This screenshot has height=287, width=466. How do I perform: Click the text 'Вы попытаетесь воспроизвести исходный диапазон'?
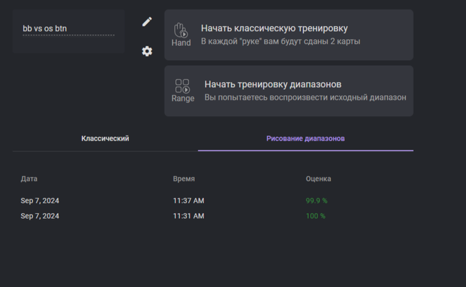305,97
